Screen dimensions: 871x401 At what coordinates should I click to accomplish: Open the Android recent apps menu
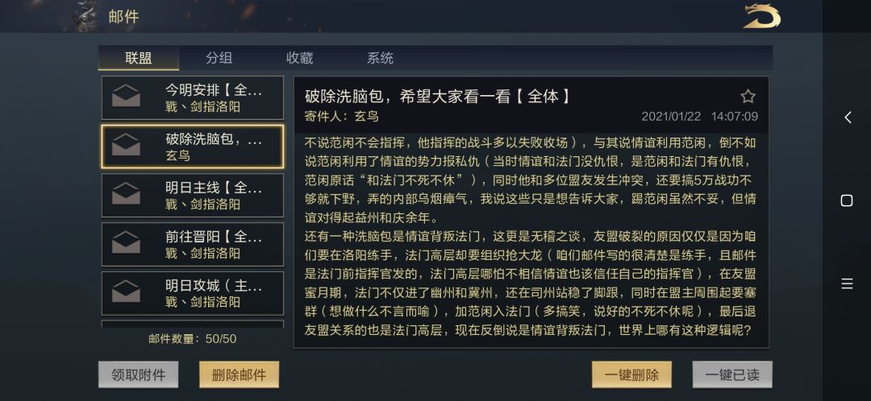[x=847, y=283]
